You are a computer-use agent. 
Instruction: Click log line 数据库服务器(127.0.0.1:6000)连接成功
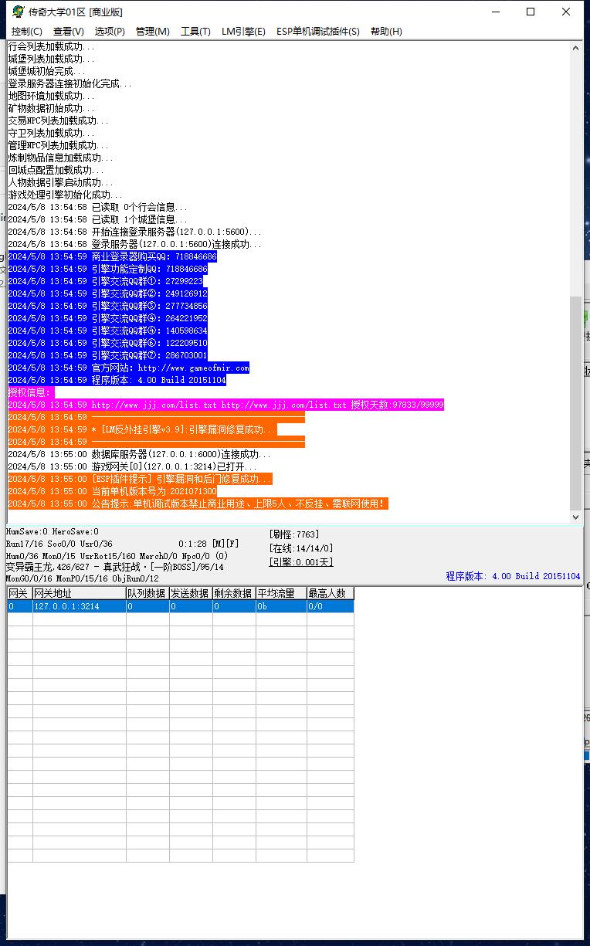(x=140, y=454)
